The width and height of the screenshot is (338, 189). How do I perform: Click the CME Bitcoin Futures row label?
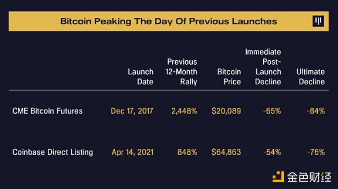coord(47,111)
